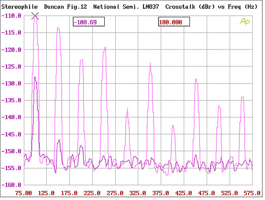265x200 pixels.
Task: Click the 425.0 x-axis label
Action: pos(184,193)
